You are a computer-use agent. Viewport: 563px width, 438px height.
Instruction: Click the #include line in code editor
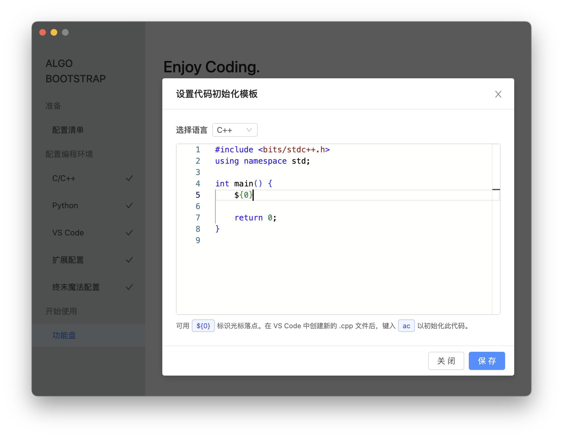tap(272, 149)
